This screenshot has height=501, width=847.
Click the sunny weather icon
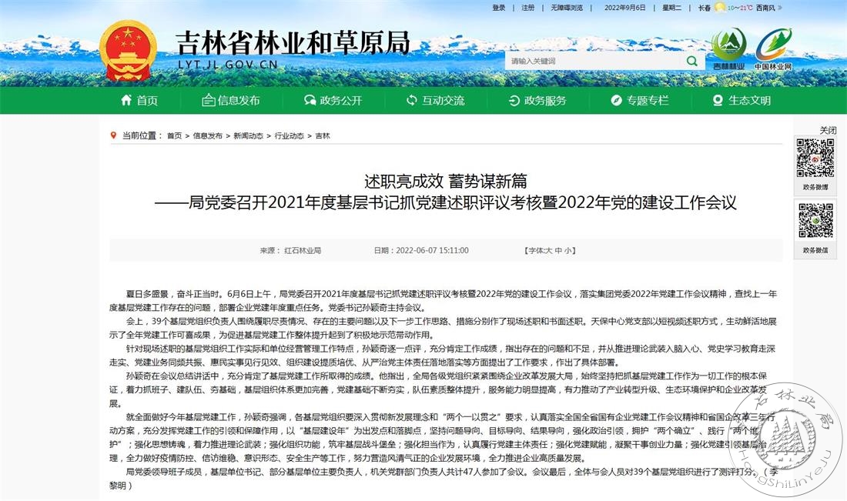click(x=720, y=7)
